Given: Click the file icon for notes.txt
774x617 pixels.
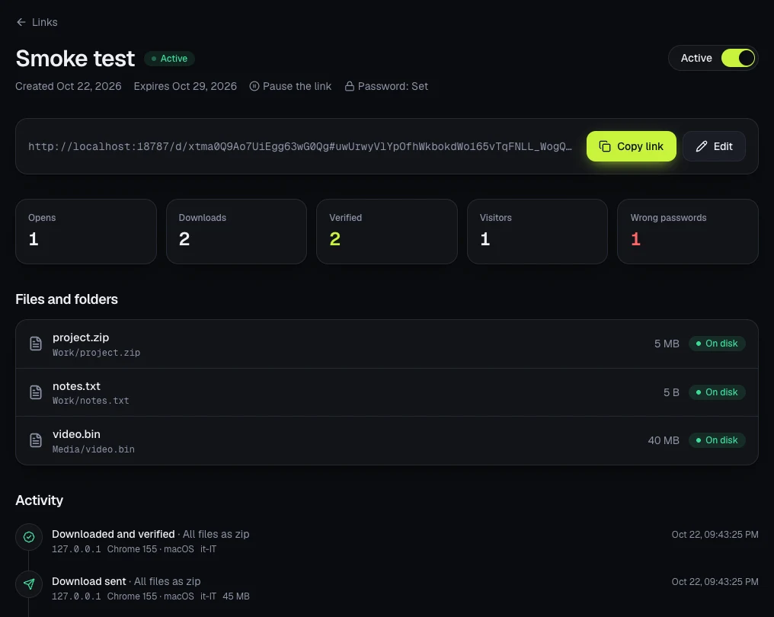Looking at the screenshot, I should click(36, 392).
